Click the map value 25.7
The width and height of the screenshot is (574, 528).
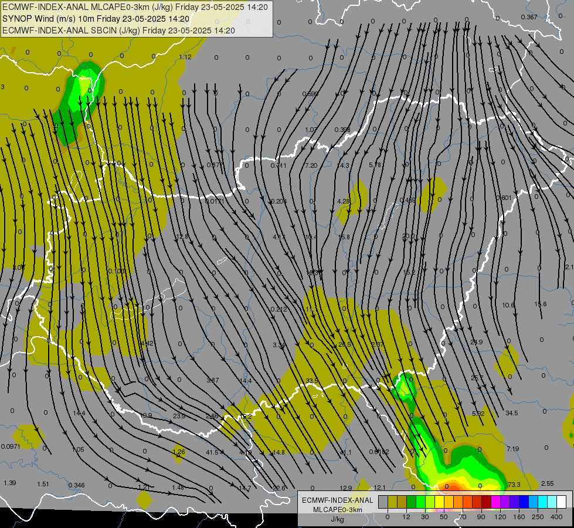click(x=477, y=378)
